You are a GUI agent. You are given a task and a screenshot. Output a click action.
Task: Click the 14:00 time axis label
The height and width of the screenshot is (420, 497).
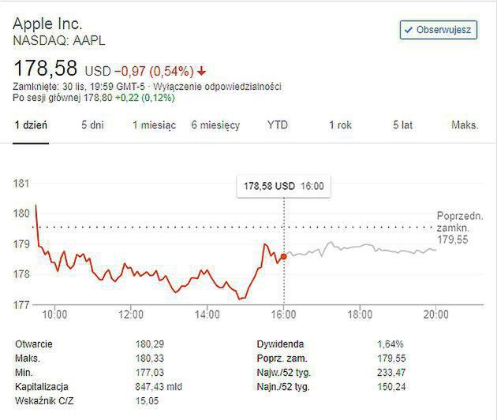point(207,314)
